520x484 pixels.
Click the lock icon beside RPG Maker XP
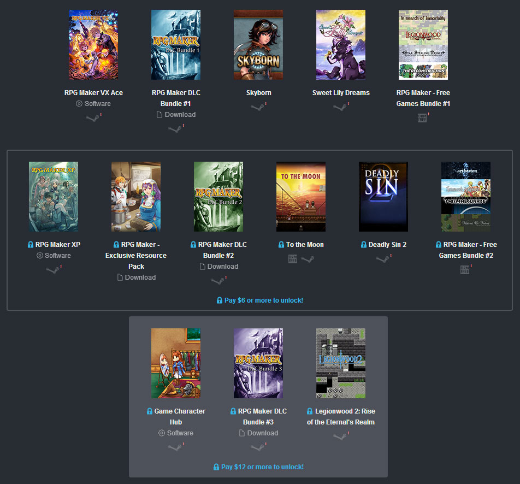point(31,245)
